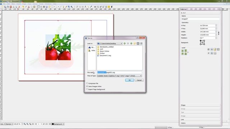This screenshot has height=129, width=230.
Task: Click OK in Save as dialog
Action: [129, 80]
